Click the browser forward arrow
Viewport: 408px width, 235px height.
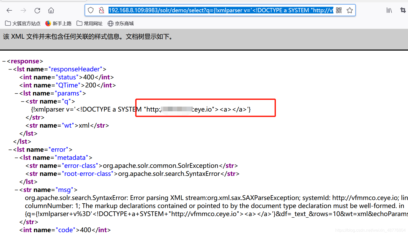coord(23,10)
